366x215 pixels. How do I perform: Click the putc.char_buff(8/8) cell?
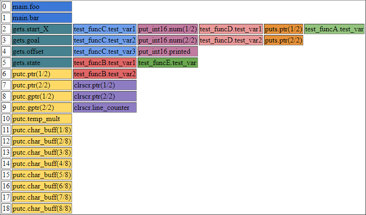coord(42,208)
